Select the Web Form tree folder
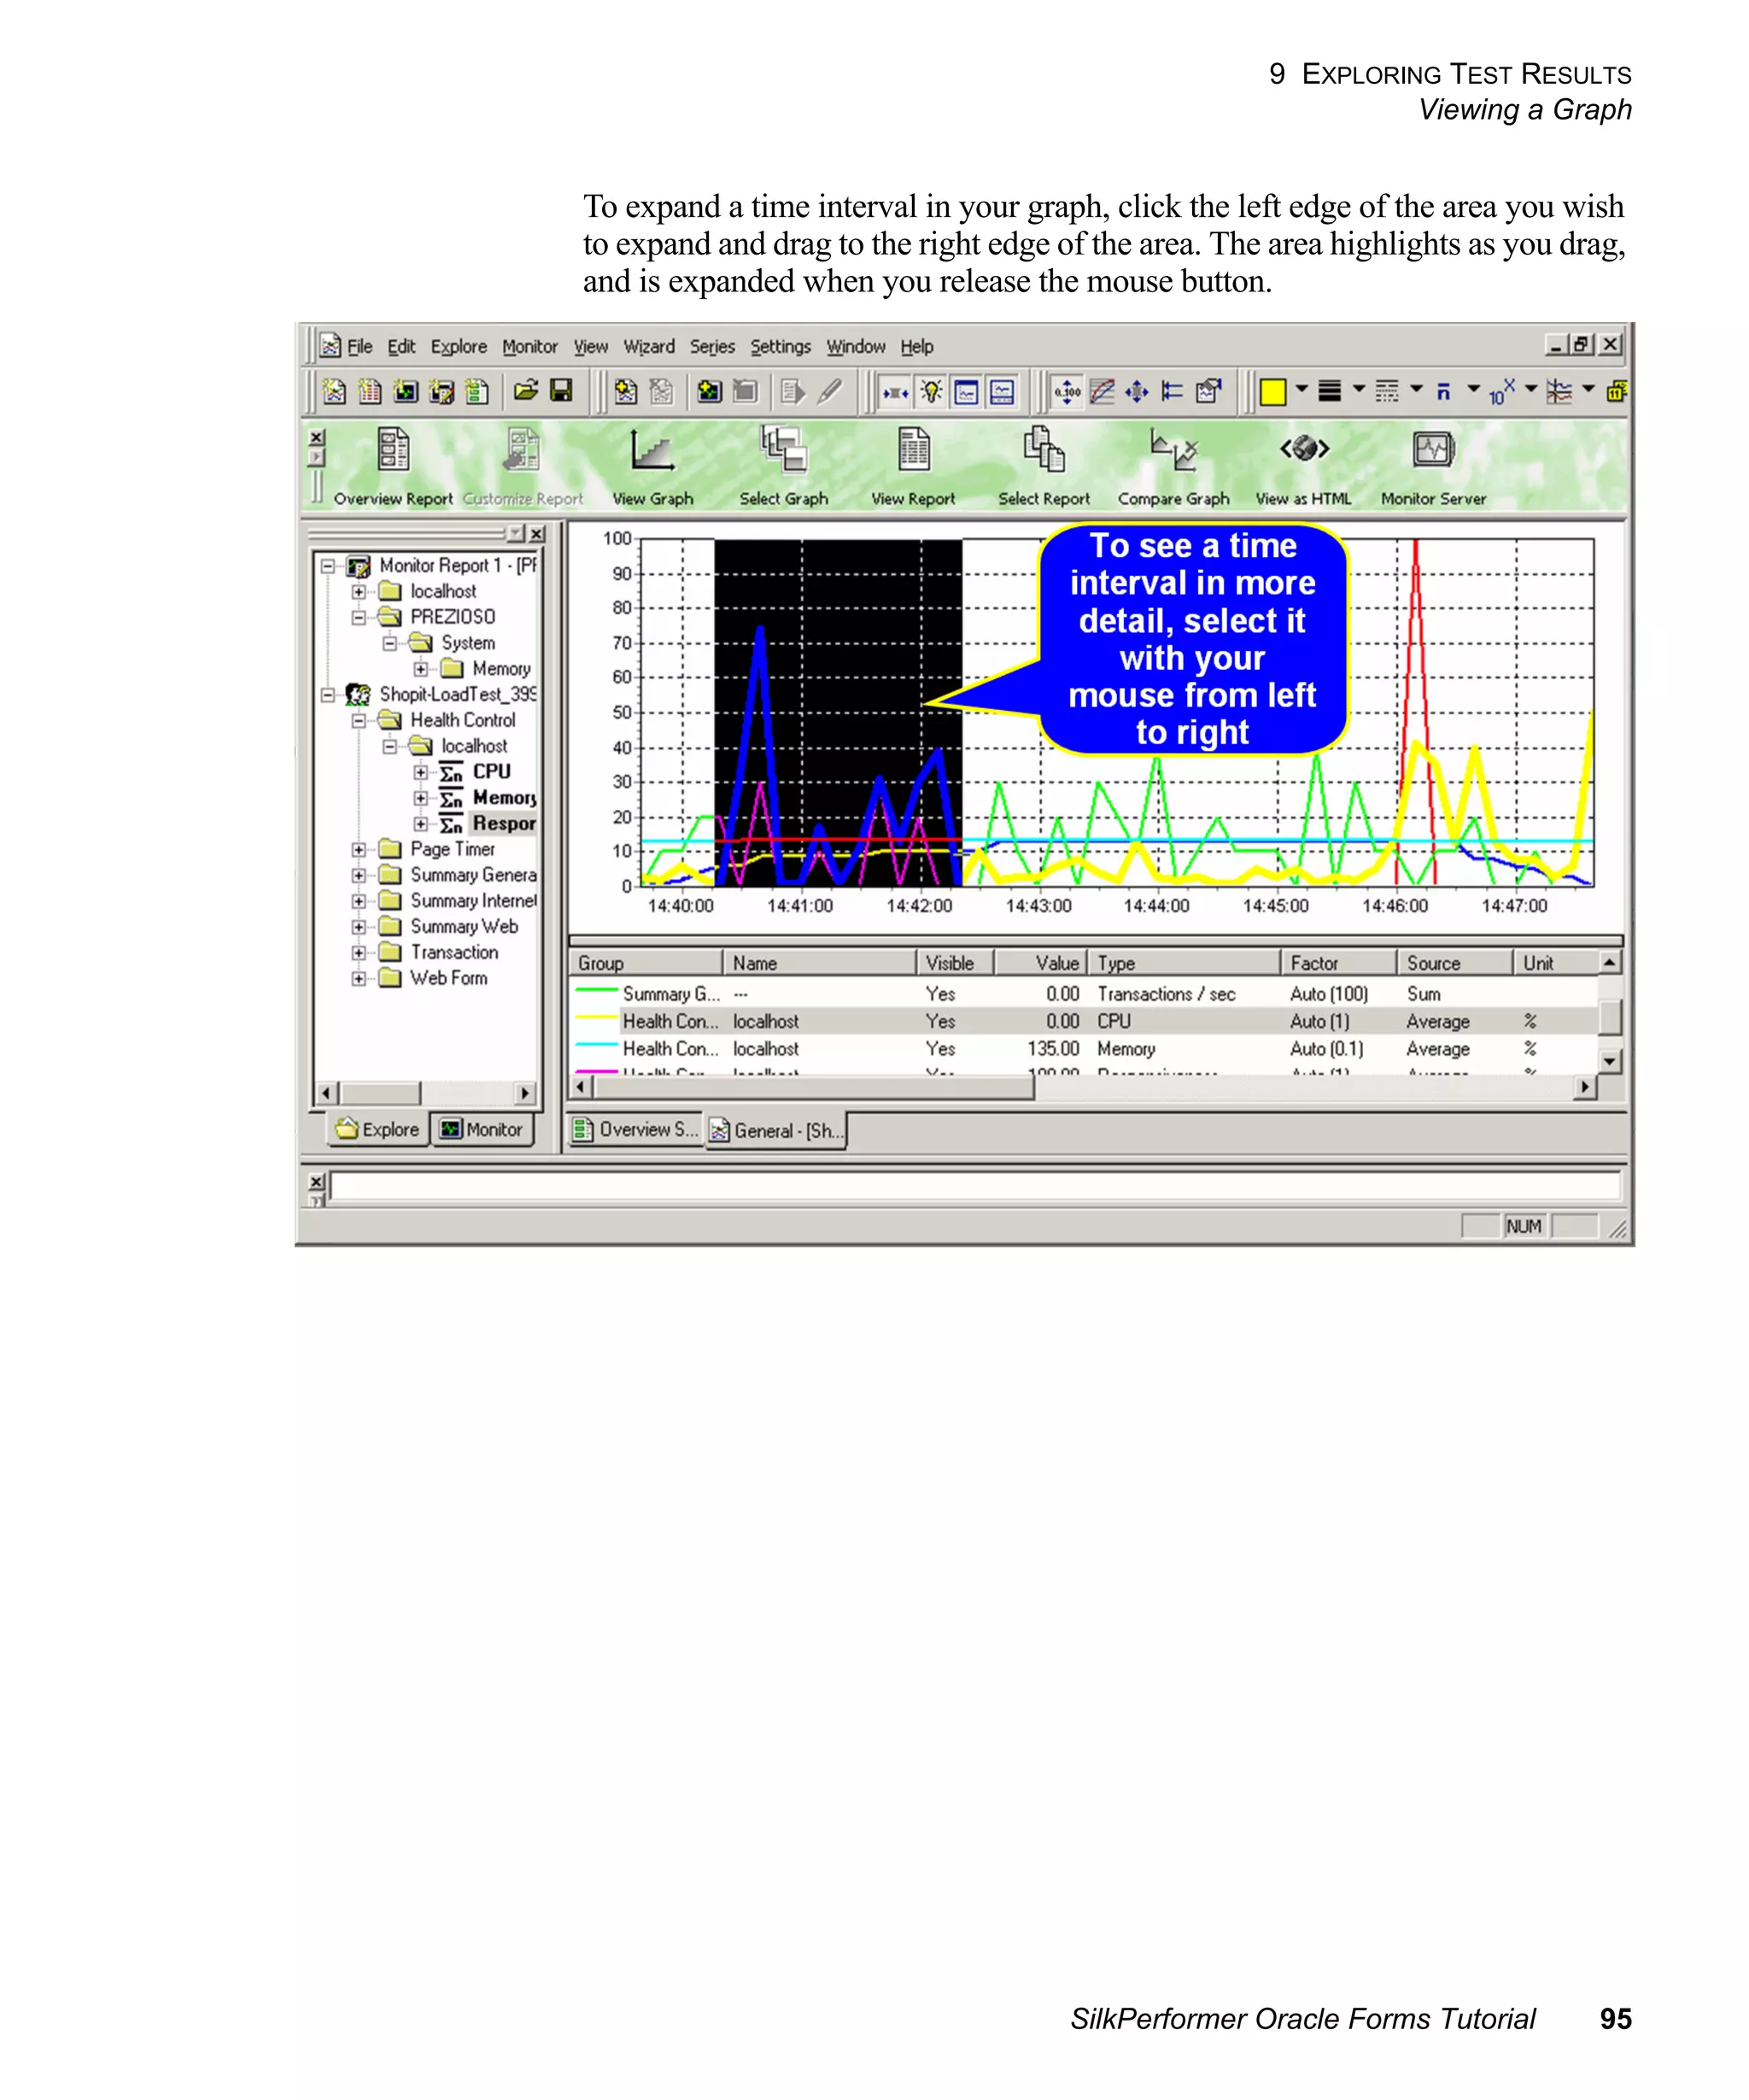 click(447, 979)
